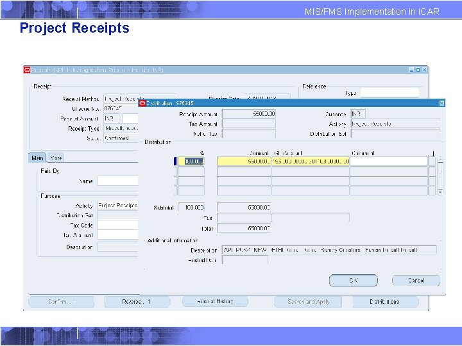Open Receipt History in Receipts window

(x=215, y=302)
